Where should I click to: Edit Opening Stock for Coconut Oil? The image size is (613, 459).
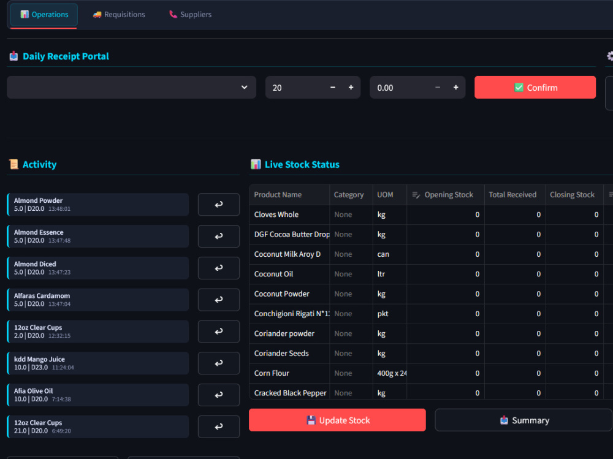[445, 274]
